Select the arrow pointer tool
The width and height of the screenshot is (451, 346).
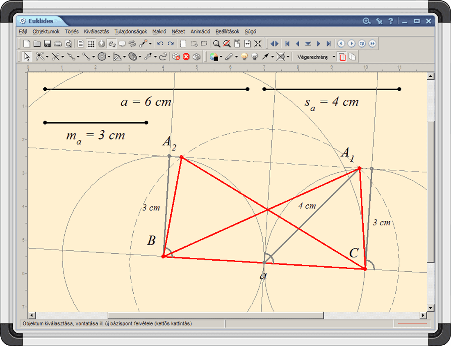click(x=27, y=57)
